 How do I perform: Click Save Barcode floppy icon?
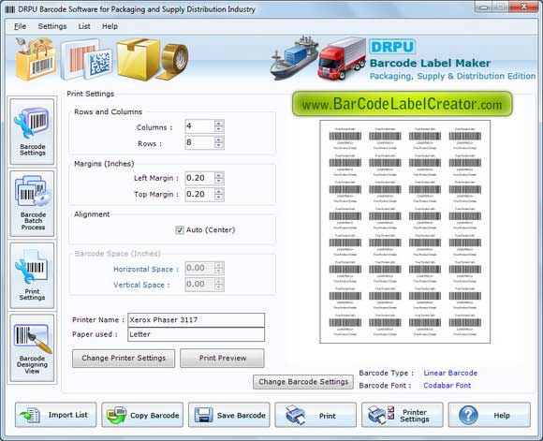(204, 415)
